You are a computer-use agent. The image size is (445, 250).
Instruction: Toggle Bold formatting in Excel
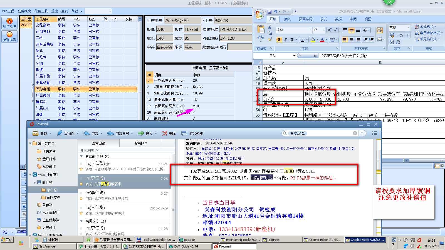[x=279, y=40]
